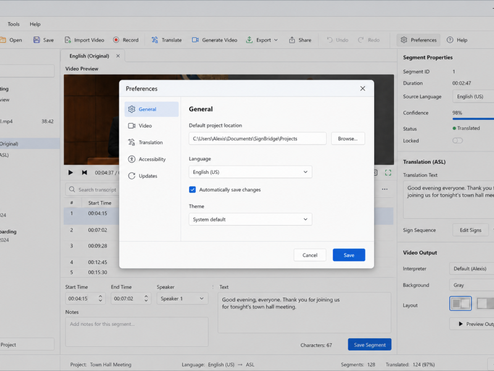
Task: Close the English (Original) tab
Action: [x=118, y=56]
